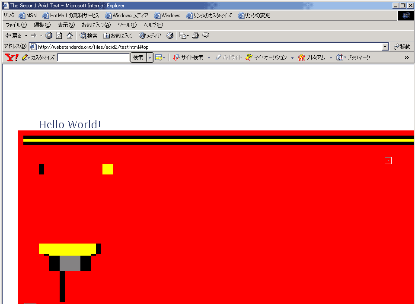Image resolution: width=415 pixels, height=304 pixels.
Task: Click the アドレス(D) label
Action: pyautogui.click(x=16, y=47)
